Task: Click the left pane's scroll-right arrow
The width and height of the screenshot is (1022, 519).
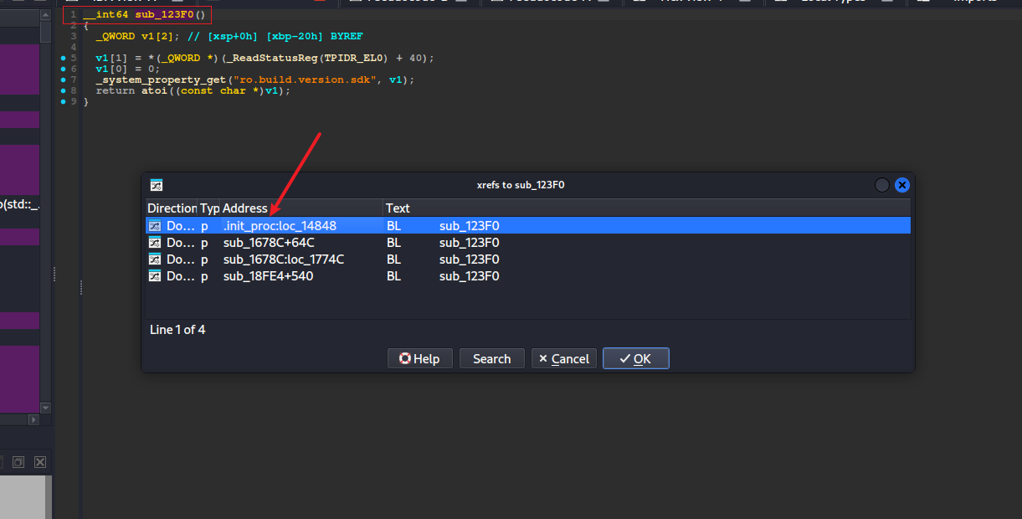Action: click(x=34, y=419)
